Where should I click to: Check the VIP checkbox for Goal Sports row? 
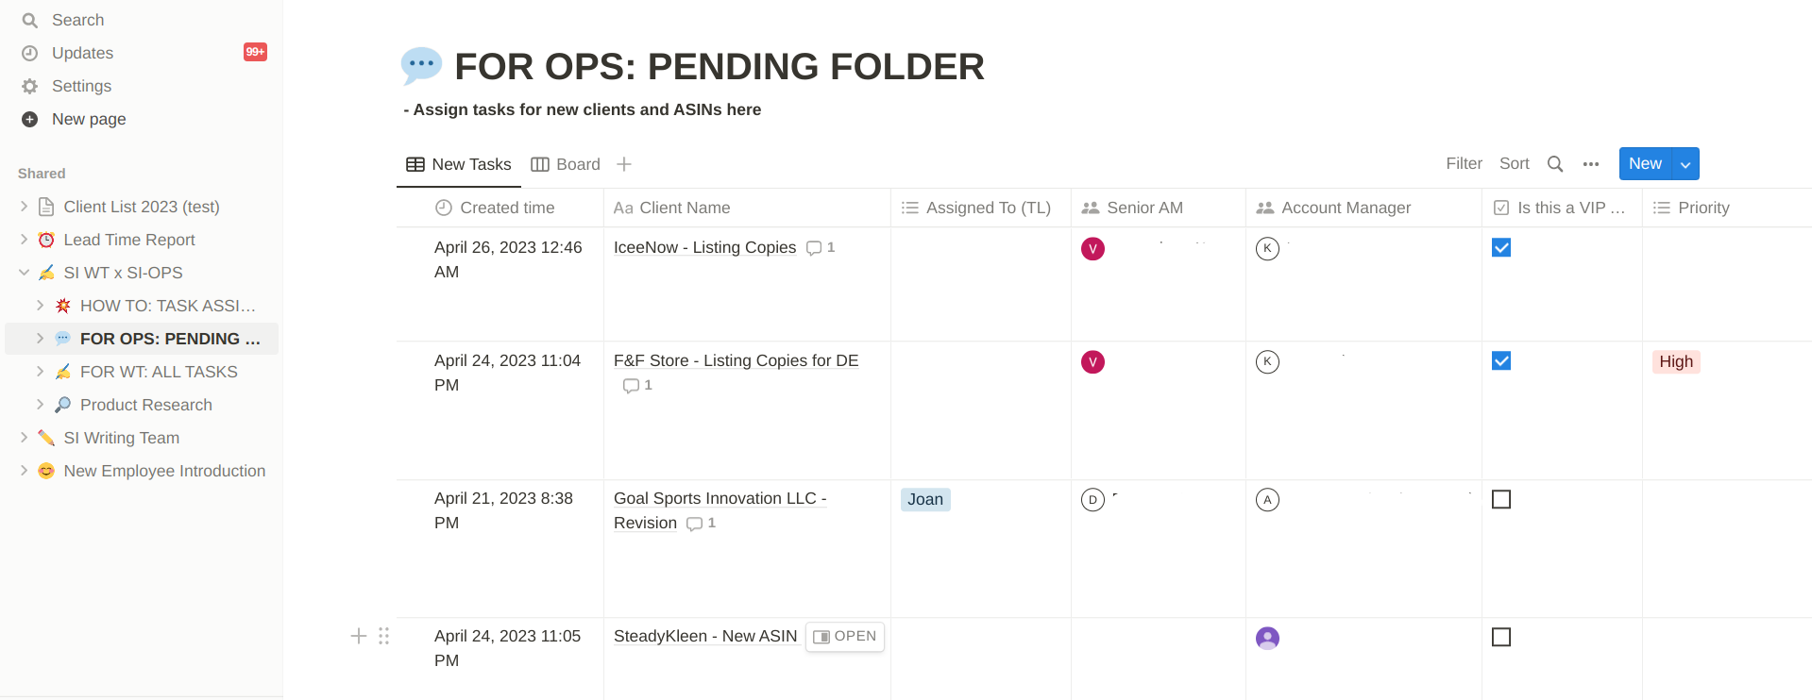(x=1501, y=499)
